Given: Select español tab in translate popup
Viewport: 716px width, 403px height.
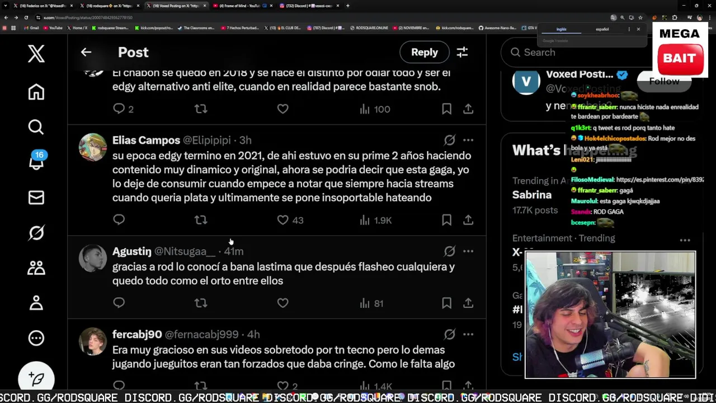Looking at the screenshot, I should tap(602, 29).
